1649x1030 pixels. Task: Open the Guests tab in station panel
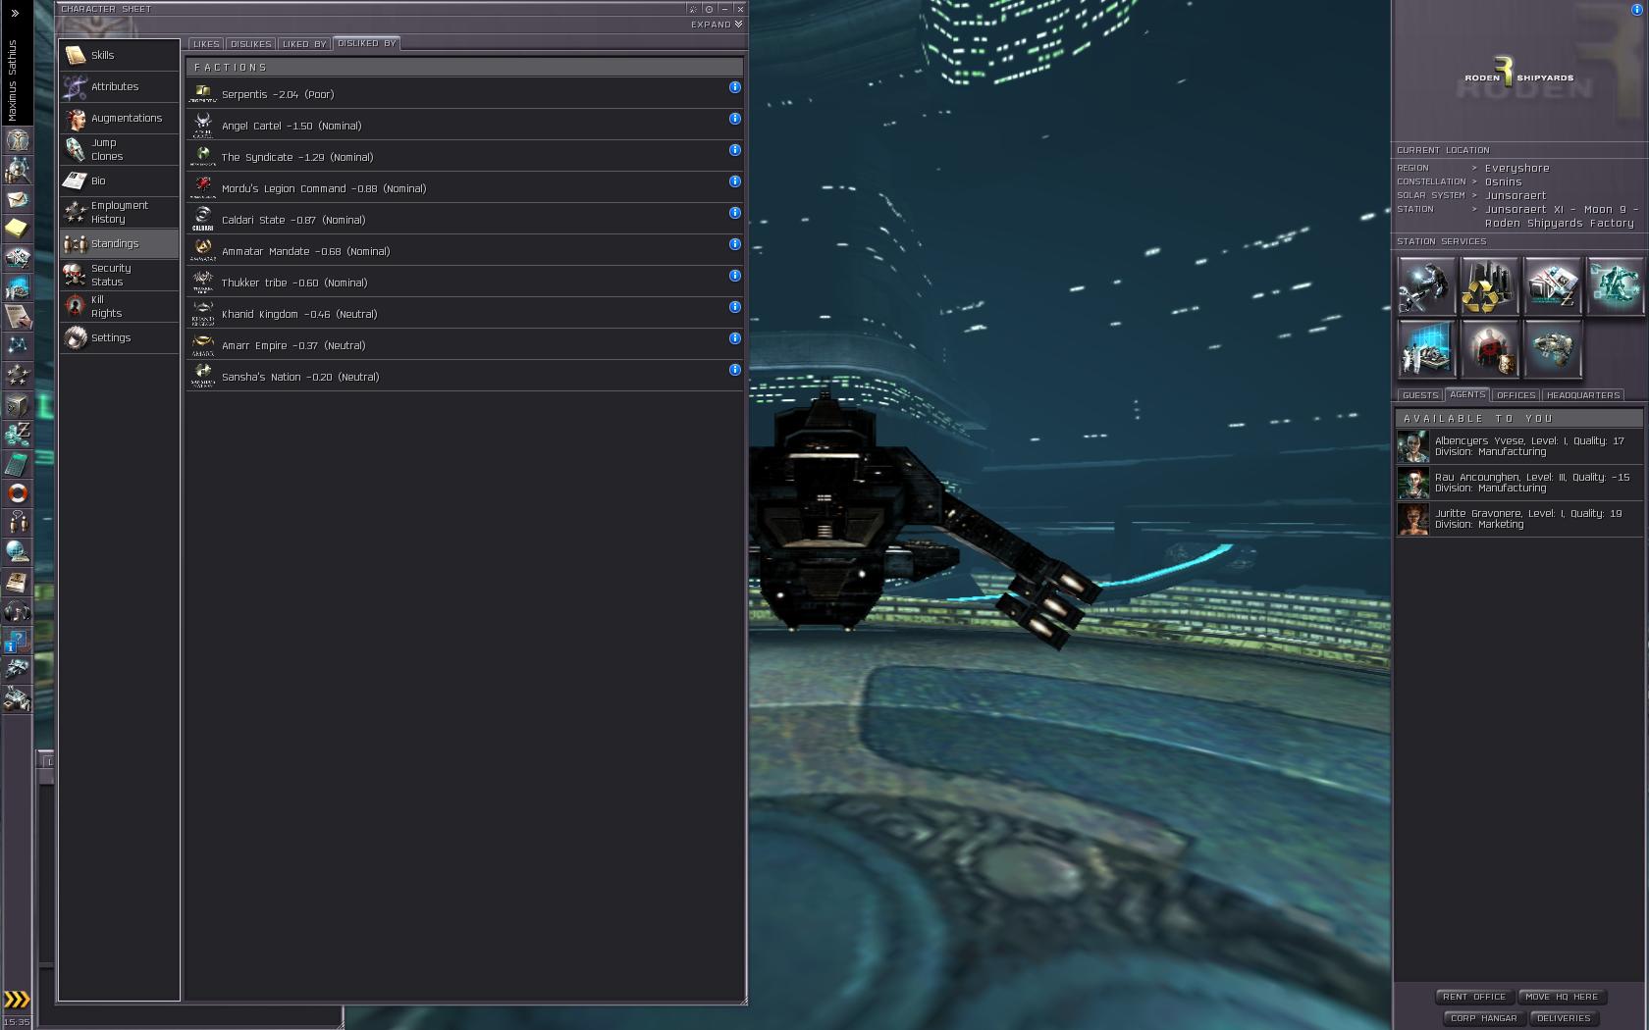(1419, 395)
